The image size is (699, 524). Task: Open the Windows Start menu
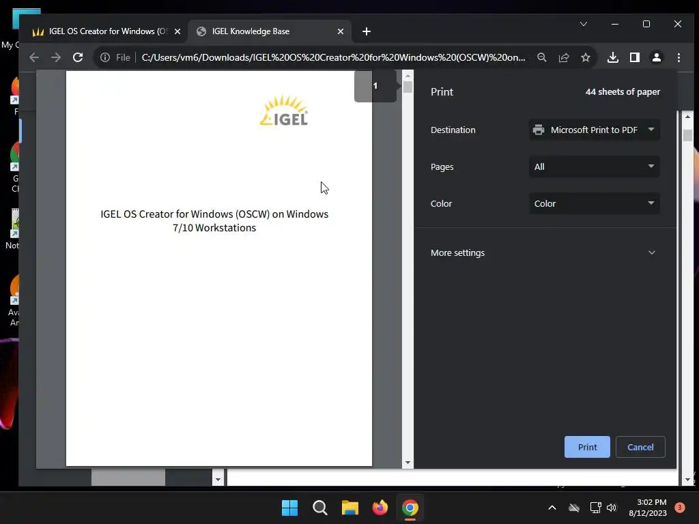click(289, 508)
